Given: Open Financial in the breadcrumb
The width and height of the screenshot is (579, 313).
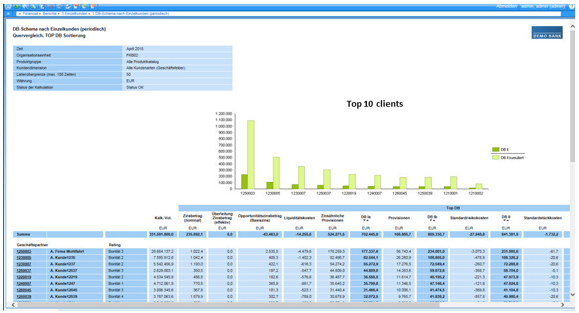Looking at the screenshot, I should pyautogui.click(x=30, y=13).
